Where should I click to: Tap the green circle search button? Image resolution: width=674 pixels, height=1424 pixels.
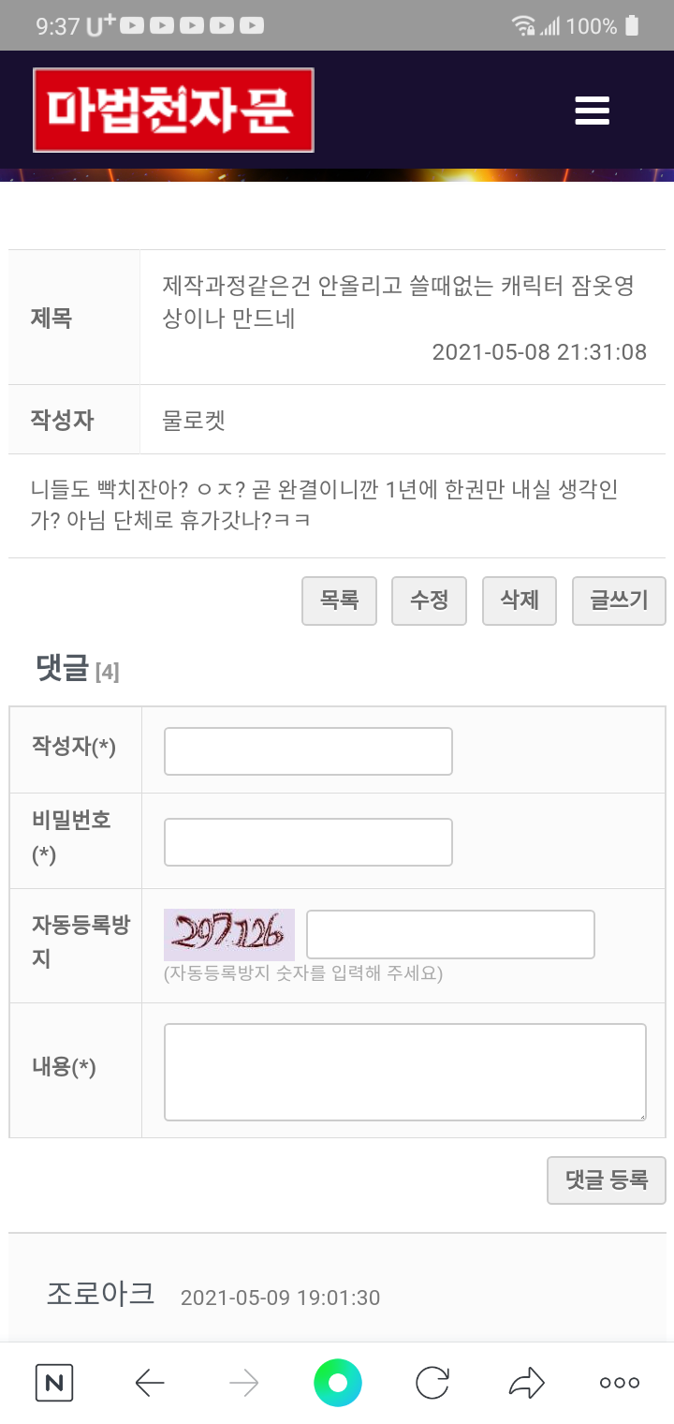(338, 1383)
